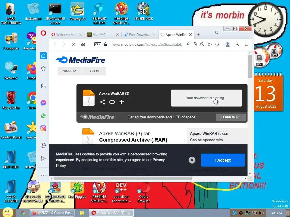This screenshot has height=217, width=290.
Task: Go to Opera sidebar home icon
Action: pyautogui.click(x=43, y=56)
